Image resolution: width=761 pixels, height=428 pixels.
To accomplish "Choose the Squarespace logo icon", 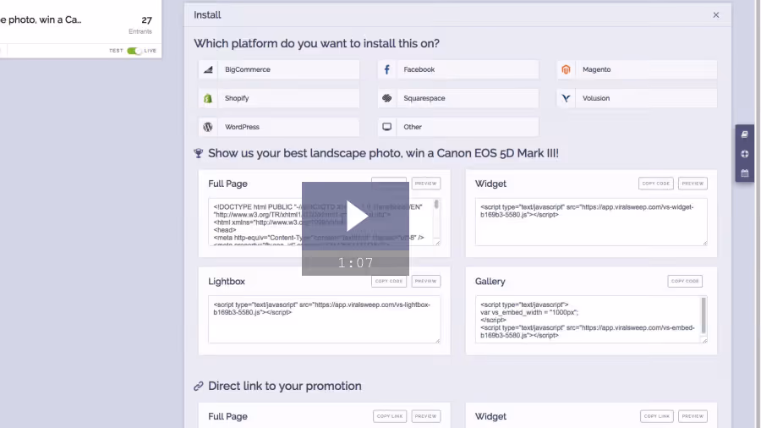I will click(386, 98).
